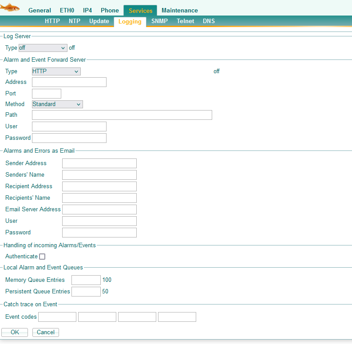Confirm settings with the OK button
This screenshot has height=344, width=352.
(15, 332)
